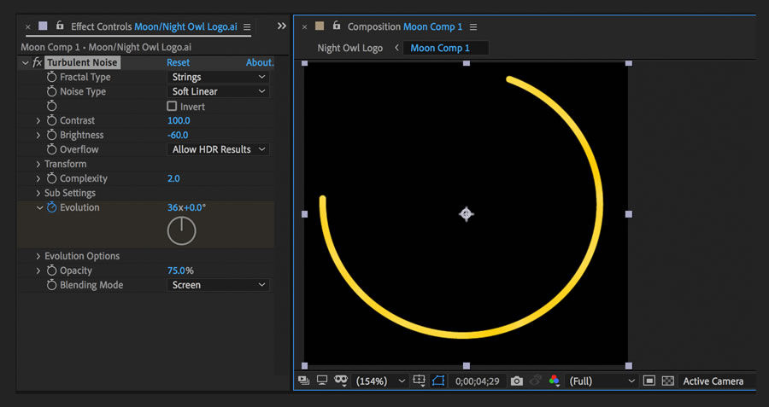Screen dimensions: 769x407
Task: Open the Full resolution dropdown
Action: 602,381
